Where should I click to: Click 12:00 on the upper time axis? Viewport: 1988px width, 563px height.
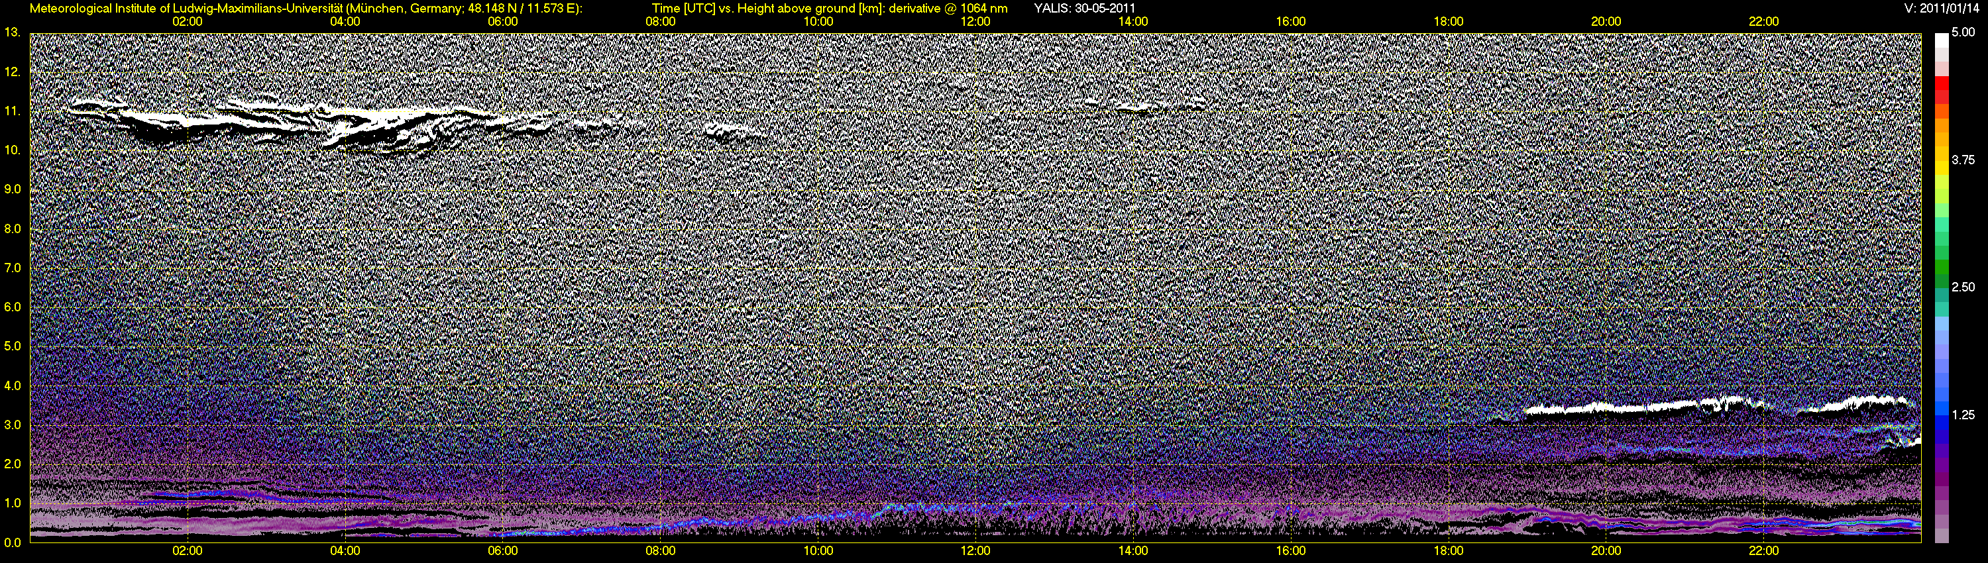[x=975, y=22]
